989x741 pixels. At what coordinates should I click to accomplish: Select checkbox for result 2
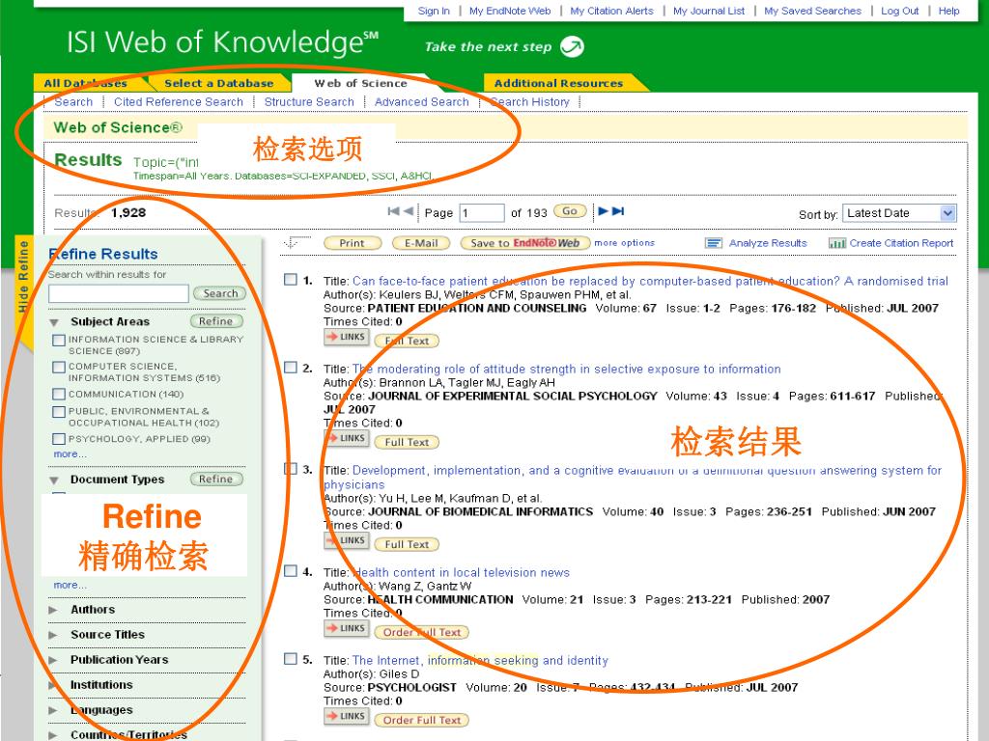[x=290, y=368]
